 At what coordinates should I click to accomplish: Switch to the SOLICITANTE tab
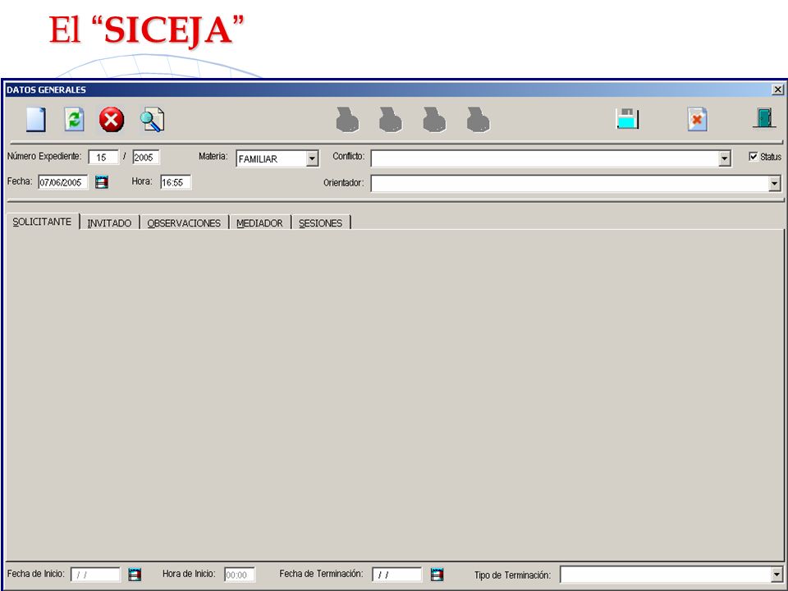click(42, 222)
